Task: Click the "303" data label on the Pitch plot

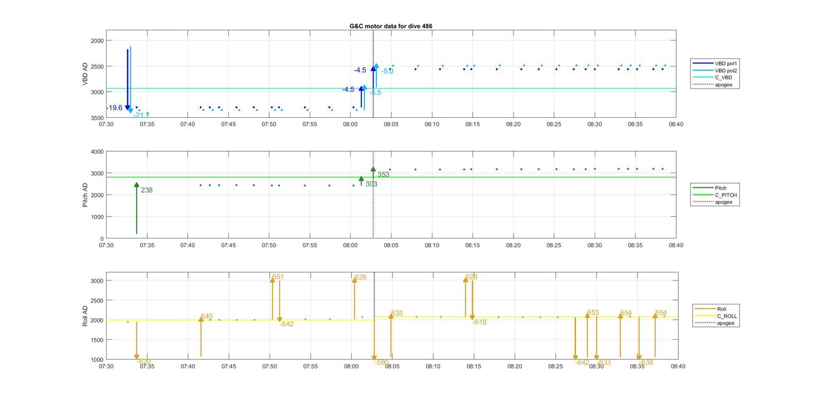Action: pos(371,184)
